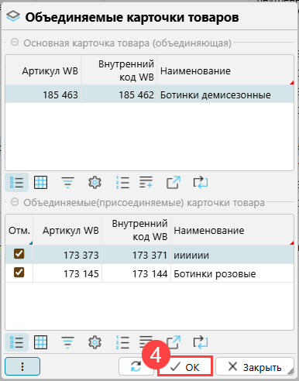The height and width of the screenshot is (381, 299).
Task: Uncheck the box for Ботинки розовые row
Action: 19,273
